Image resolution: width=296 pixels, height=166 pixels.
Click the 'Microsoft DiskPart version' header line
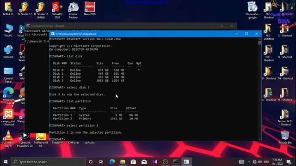tap(85, 39)
